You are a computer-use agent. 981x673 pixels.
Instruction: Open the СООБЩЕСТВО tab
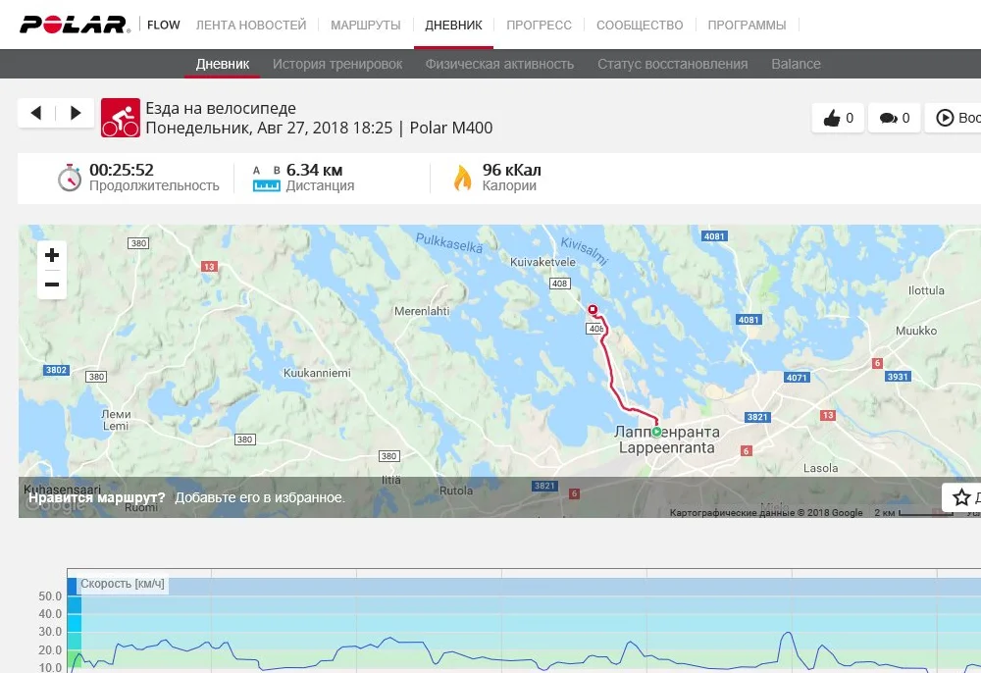coord(640,26)
